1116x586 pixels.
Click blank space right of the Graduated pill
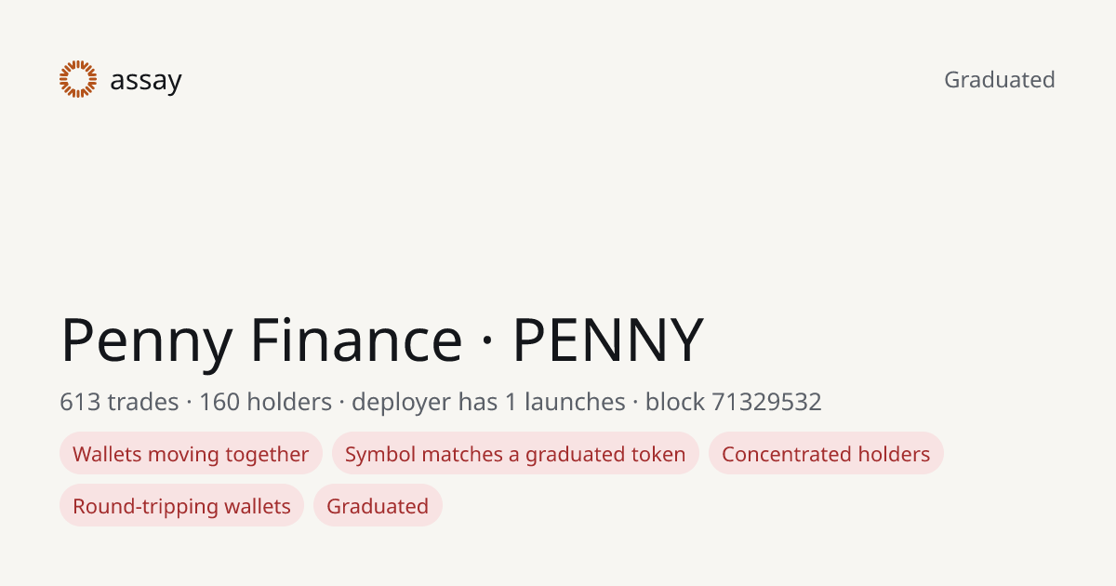pyautogui.click(x=744, y=506)
